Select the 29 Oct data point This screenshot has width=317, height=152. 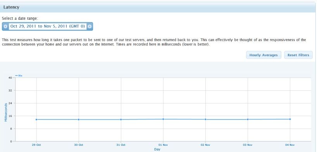tap(36, 119)
